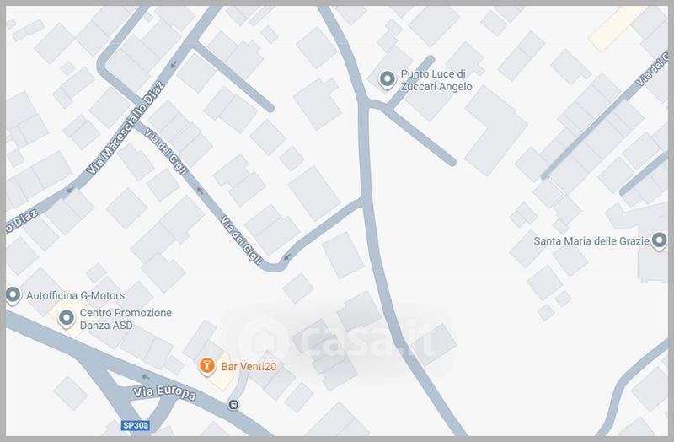Click the Bar Venti20 text label
The height and width of the screenshot is (442, 674).
point(249,367)
